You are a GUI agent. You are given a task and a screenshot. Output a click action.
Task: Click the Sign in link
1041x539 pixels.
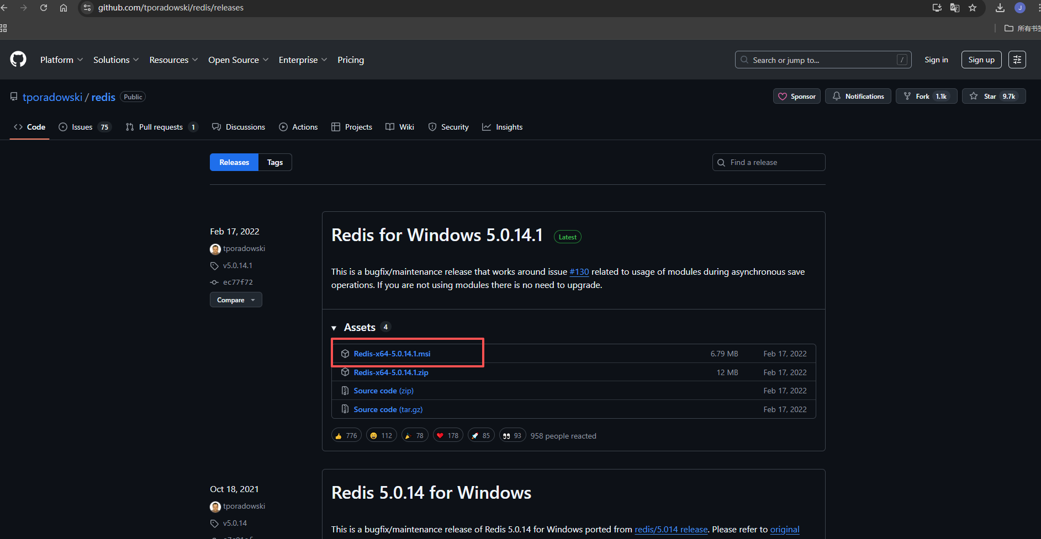(x=936, y=60)
